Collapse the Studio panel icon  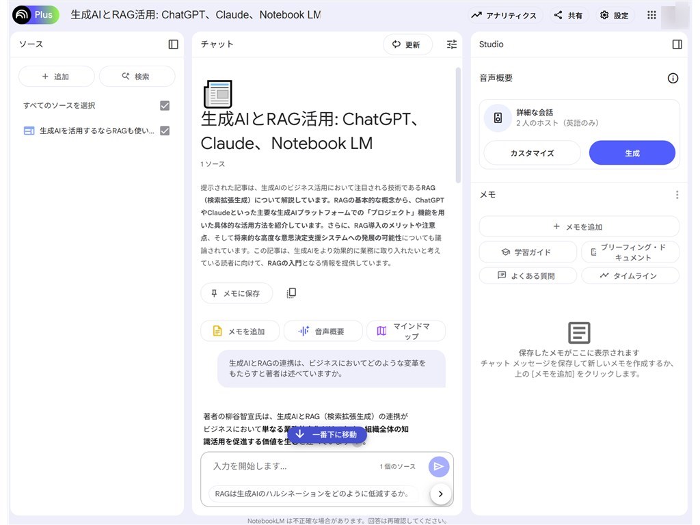pos(677,44)
